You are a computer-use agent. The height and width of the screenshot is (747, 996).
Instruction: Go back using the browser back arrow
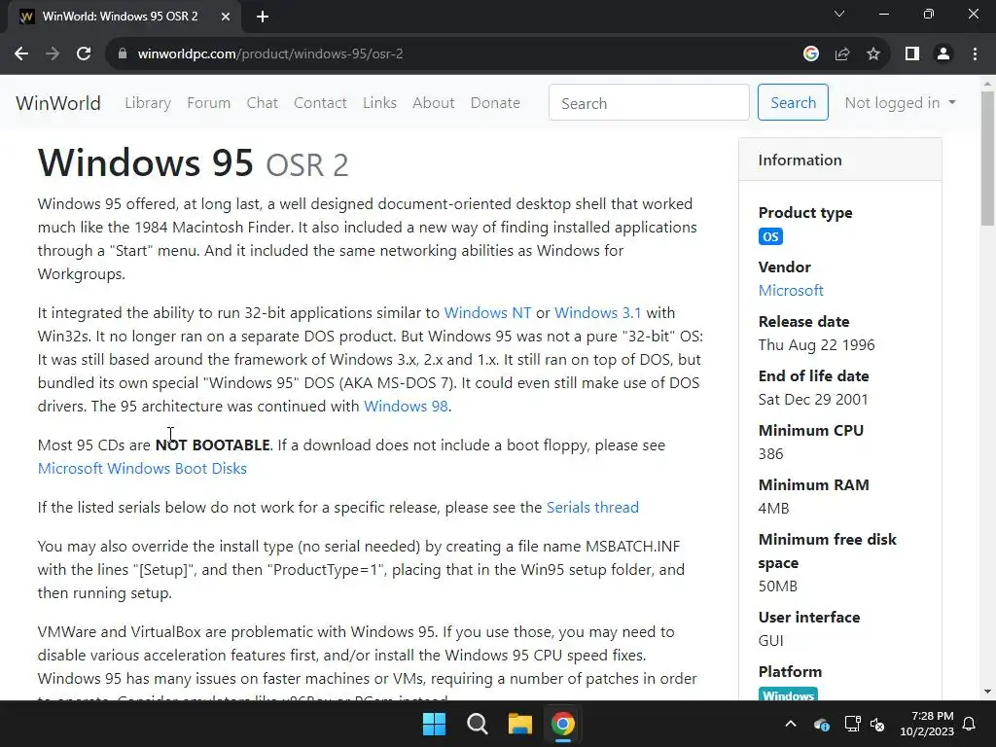pos(21,54)
